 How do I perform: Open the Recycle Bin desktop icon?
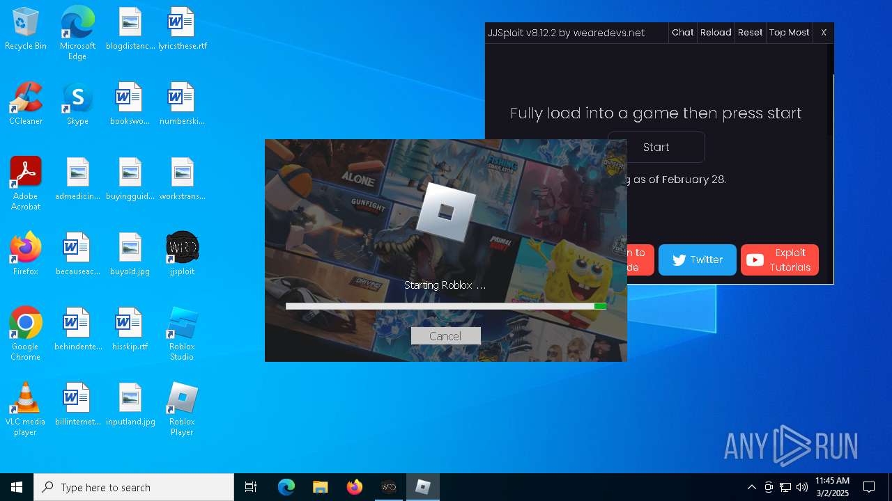click(26, 29)
